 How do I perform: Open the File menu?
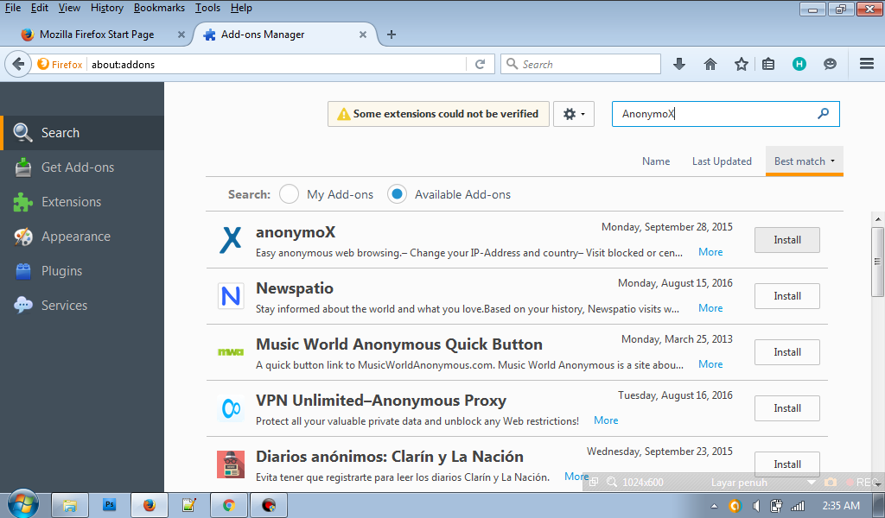pos(13,8)
